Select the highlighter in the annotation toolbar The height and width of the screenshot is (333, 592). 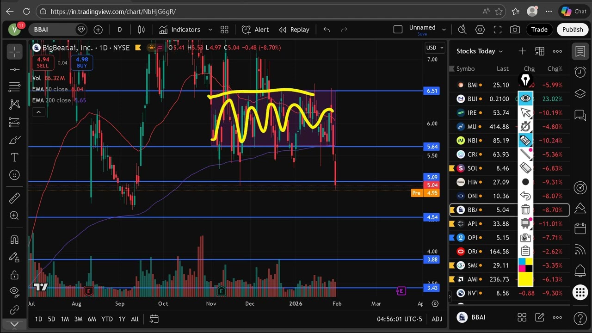click(525, 140)
